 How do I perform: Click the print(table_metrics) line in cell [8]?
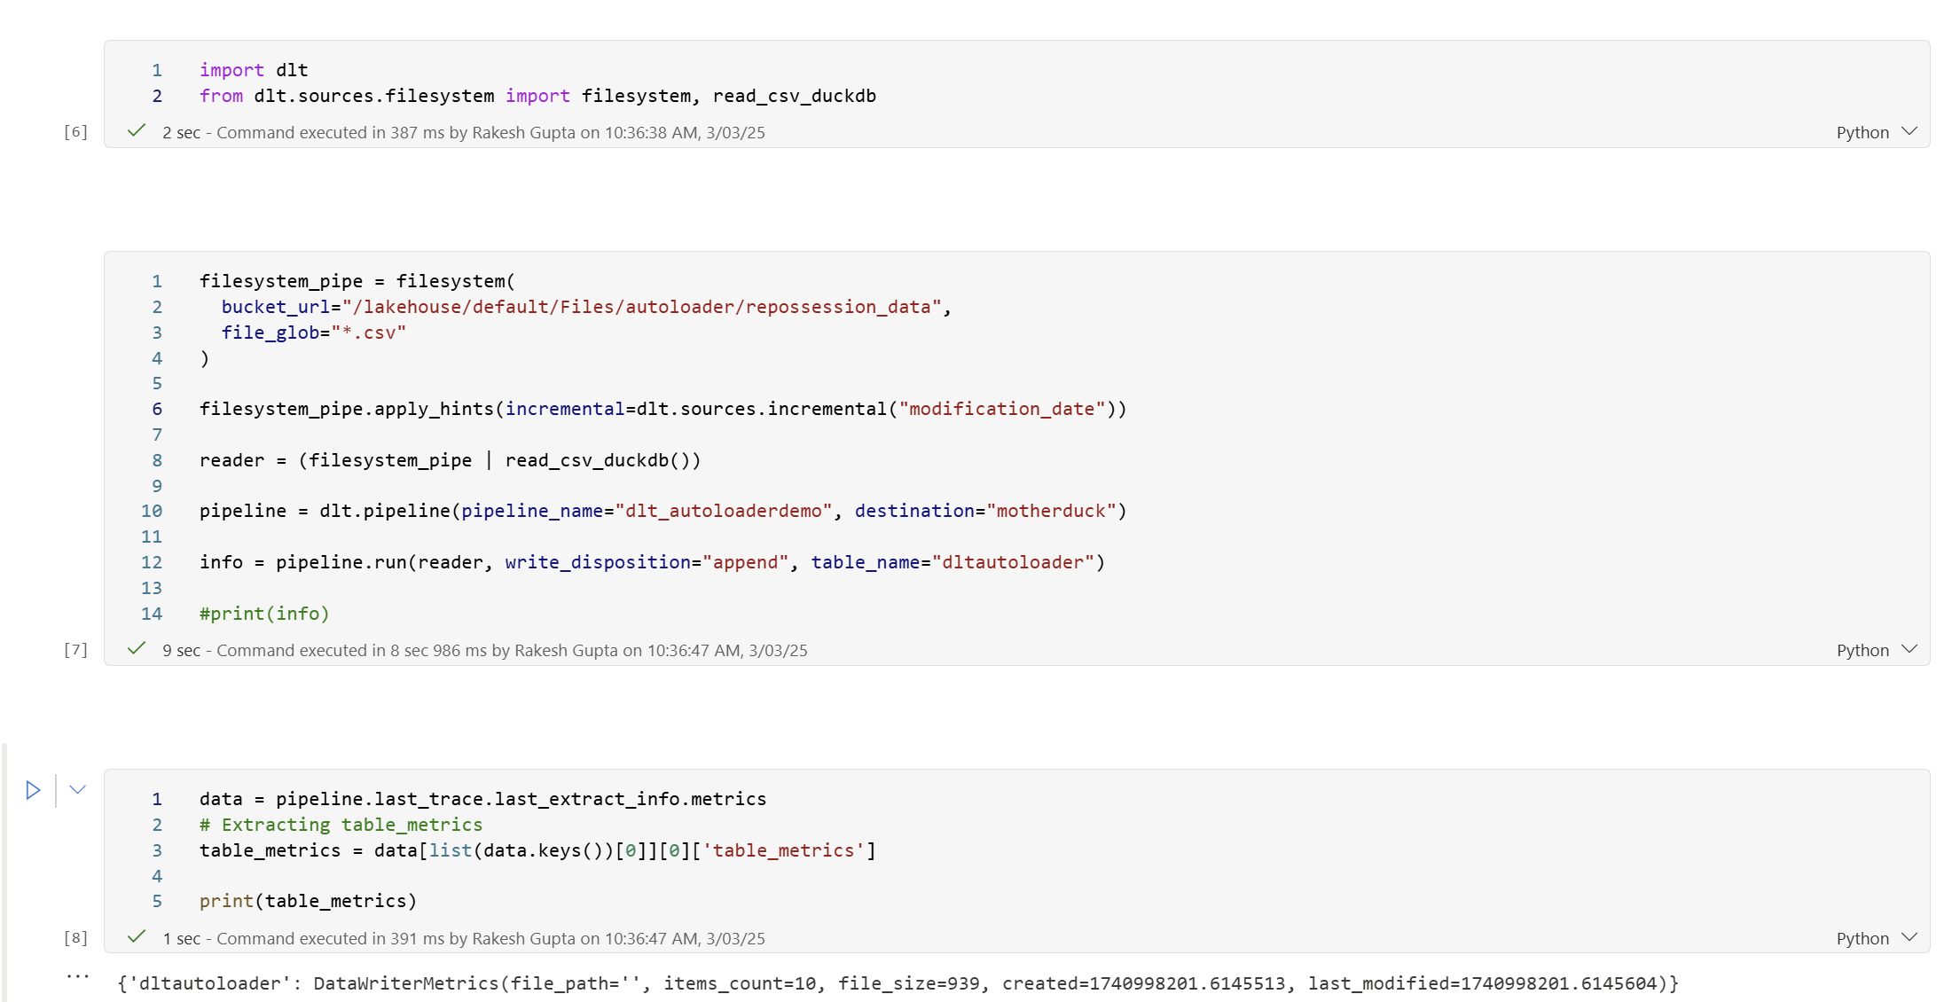click(x=307, y=901)
